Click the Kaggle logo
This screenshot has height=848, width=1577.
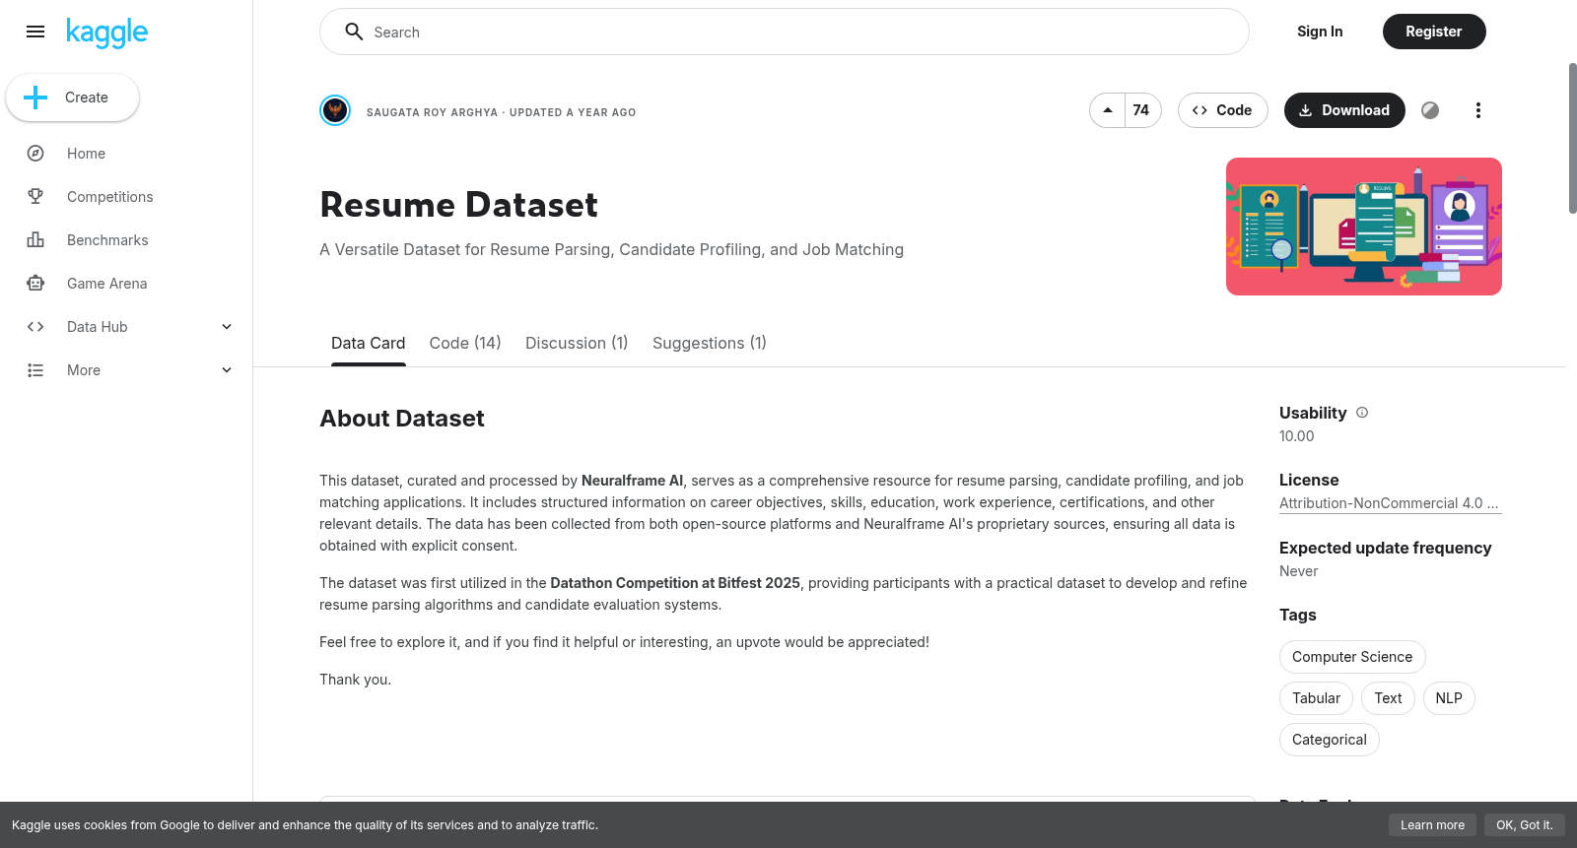pos(106,33)
